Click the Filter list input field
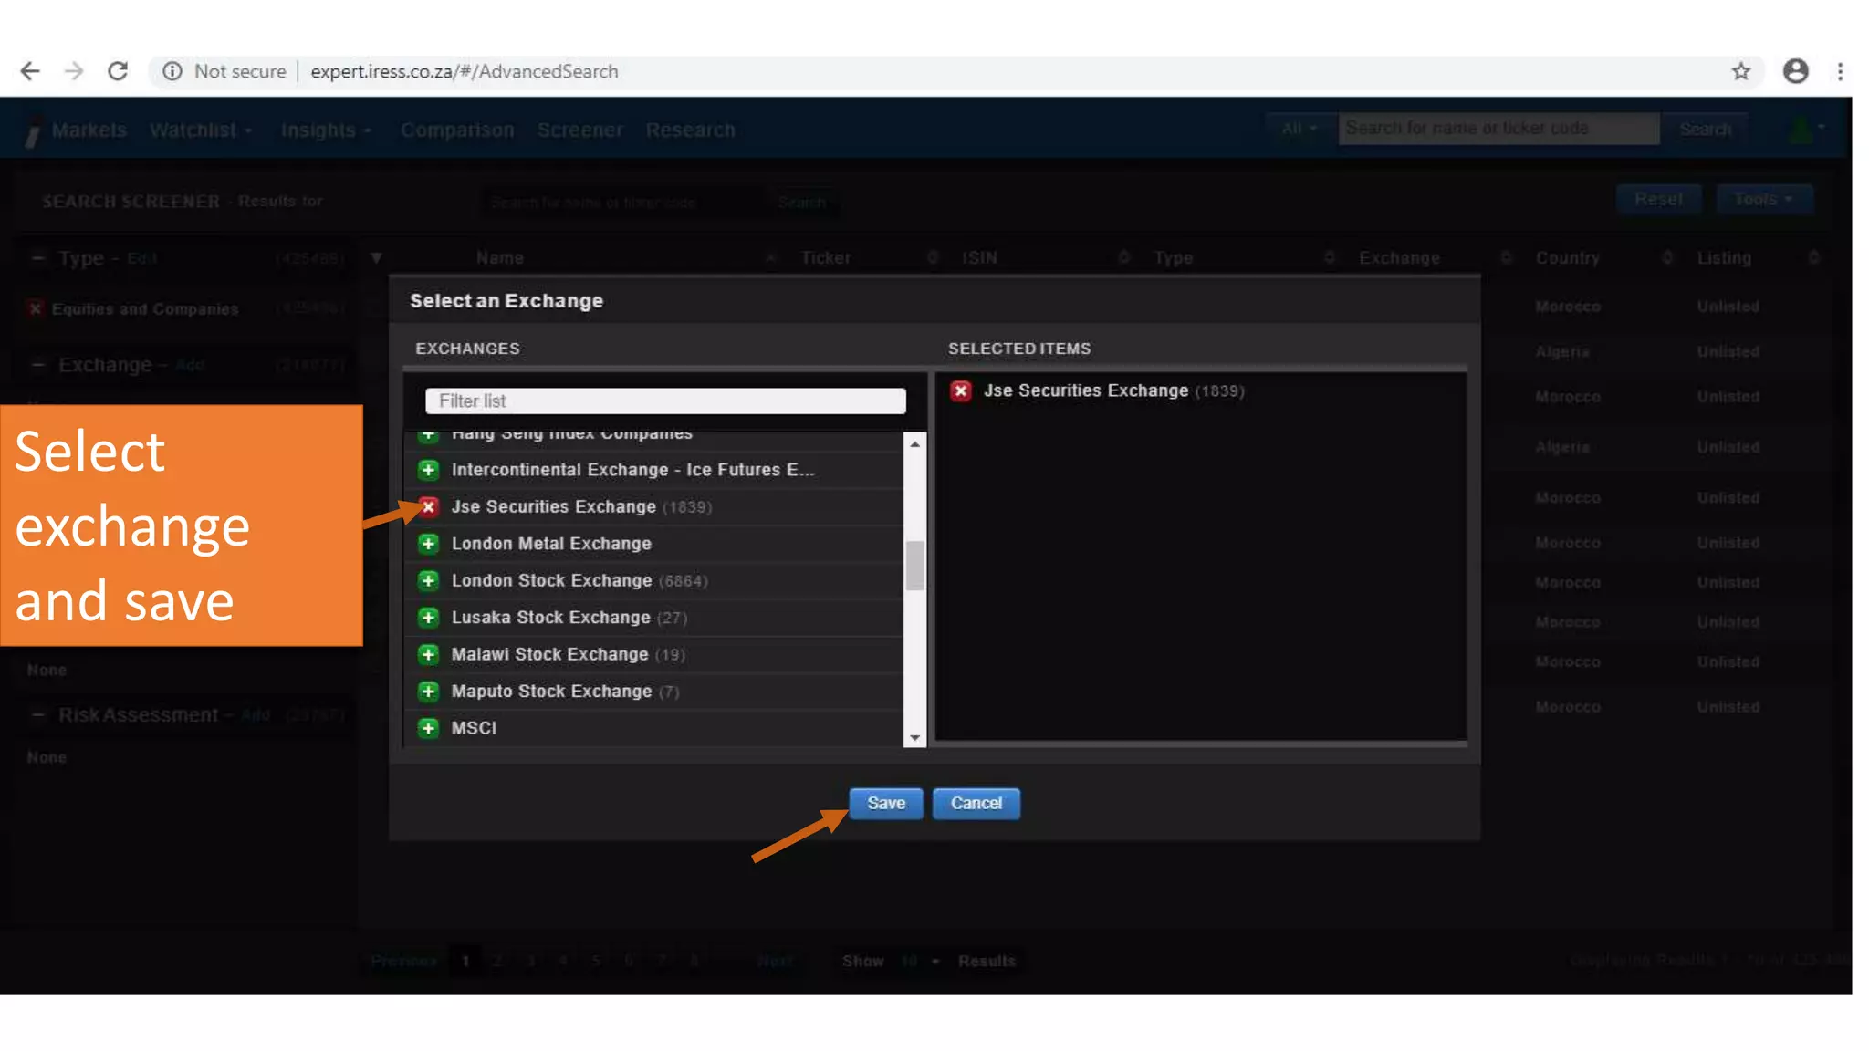The image size is (1869, 1051). 665,401
